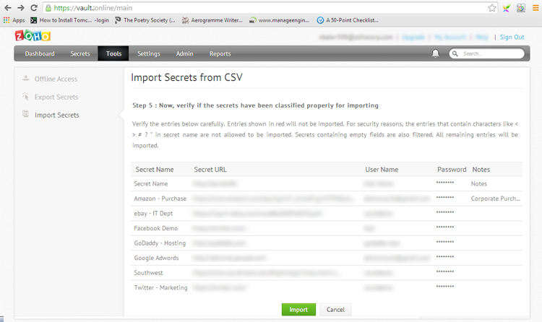Click the colorful pinwheel extension icon
This screenshot has width=542, height=322.
[x=507, y=8]
